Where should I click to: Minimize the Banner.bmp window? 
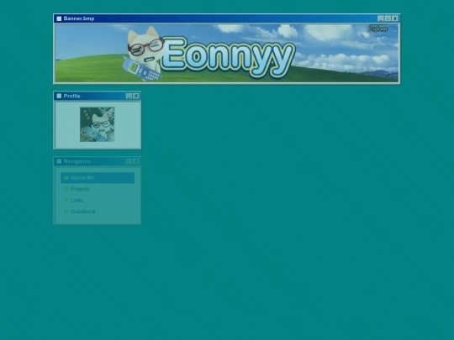click(381, 18)
